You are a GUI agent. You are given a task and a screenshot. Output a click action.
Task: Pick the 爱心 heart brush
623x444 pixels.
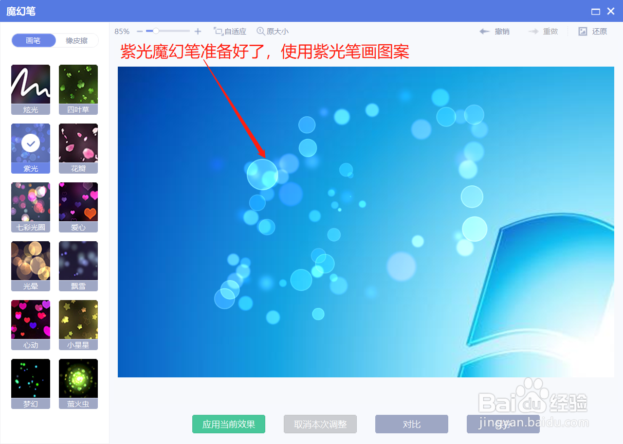click(78, 207)
